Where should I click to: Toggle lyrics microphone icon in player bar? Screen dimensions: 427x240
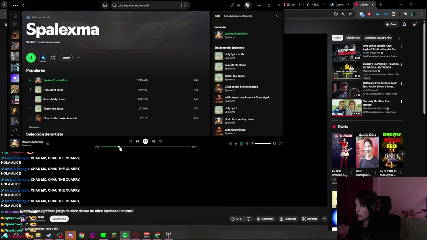click(236, 143)
